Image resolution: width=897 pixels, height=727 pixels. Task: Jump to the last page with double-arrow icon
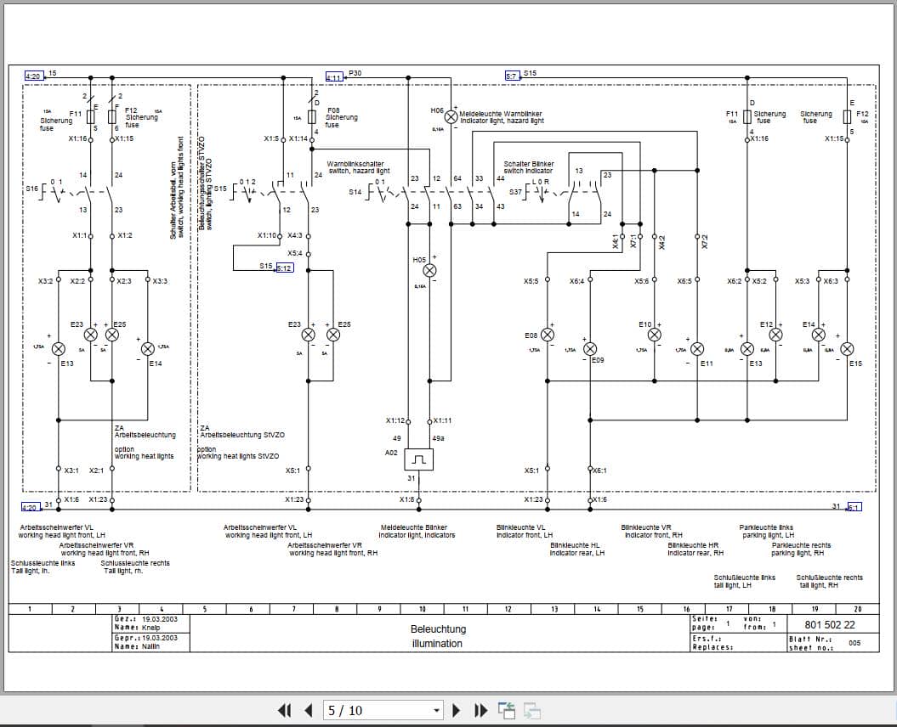pyautogui.click(x=479, y=710)
